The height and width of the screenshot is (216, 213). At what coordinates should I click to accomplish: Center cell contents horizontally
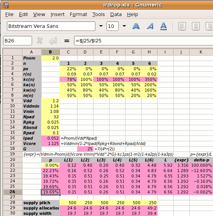click(x=196, y=26)
